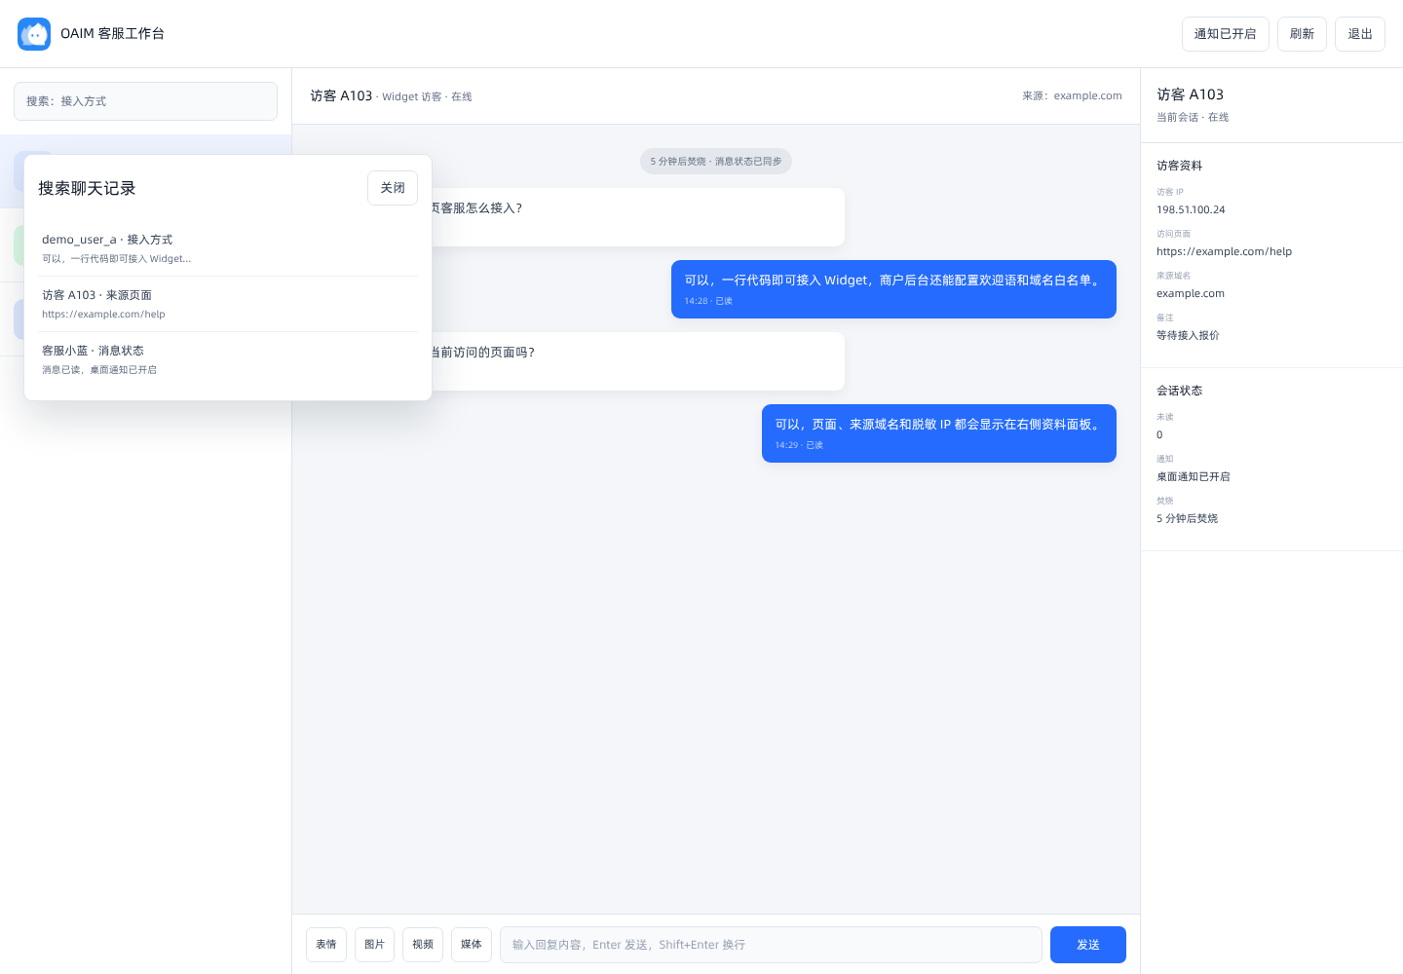Focus the 搜索 search input field

pyautogui.click(x=145, y=101)
